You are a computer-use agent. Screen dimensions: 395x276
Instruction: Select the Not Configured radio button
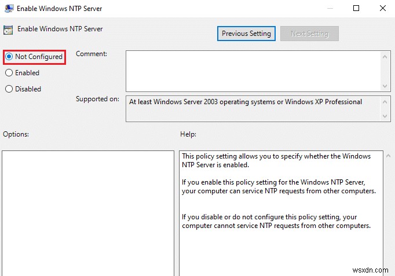point(9,57)
